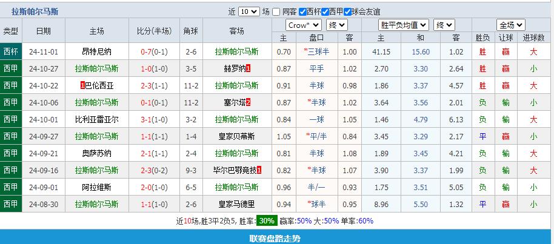This screenshot has height=244, width=554.
Task: Click the red card badge beside 塞尔塔
Action: click(248, 102)
